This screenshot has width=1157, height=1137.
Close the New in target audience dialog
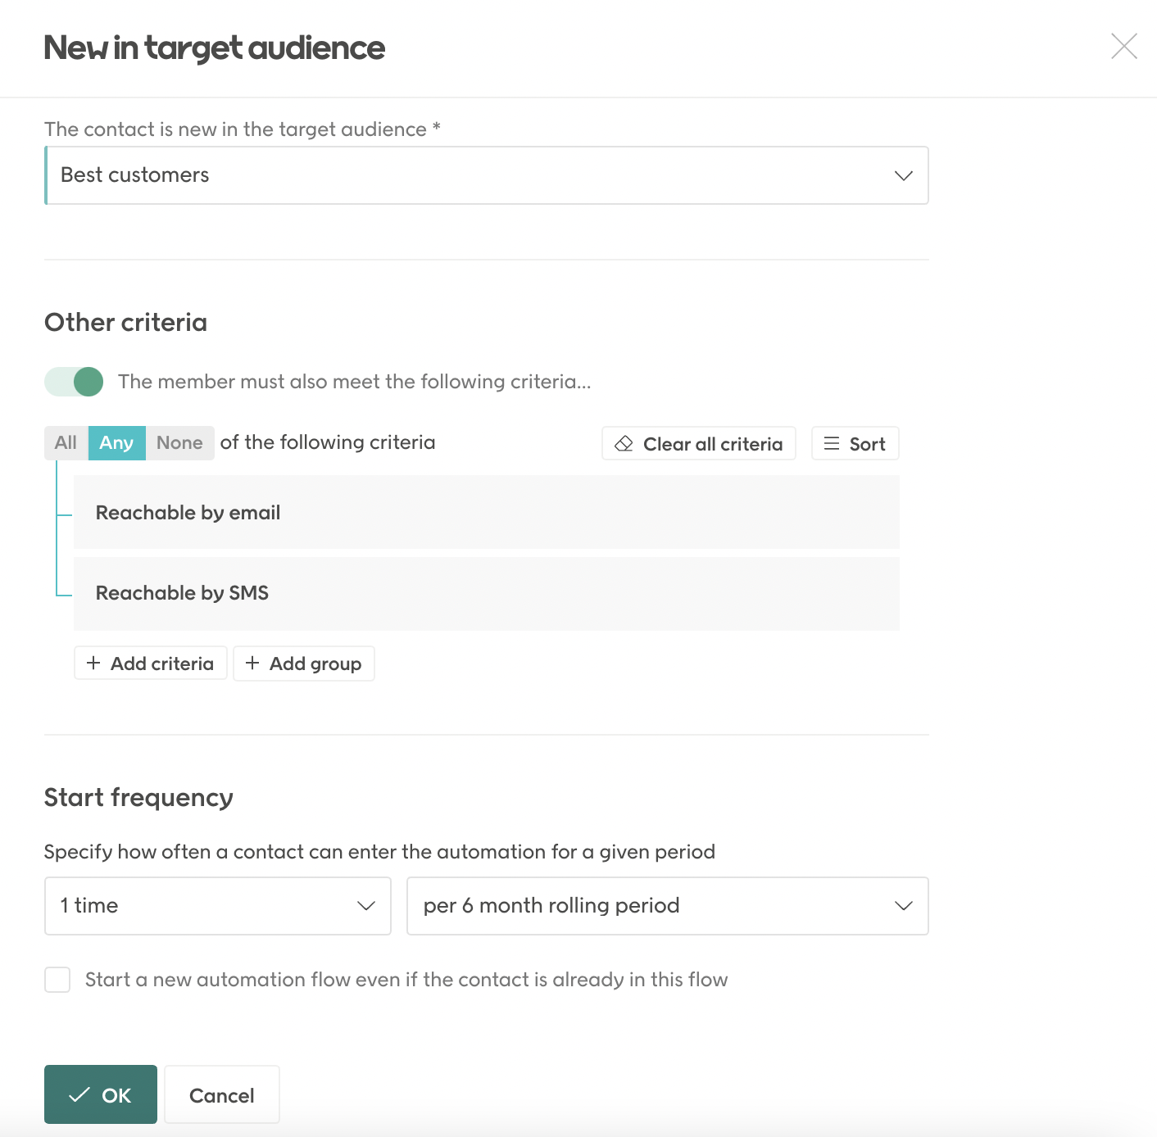point(1124,47)
